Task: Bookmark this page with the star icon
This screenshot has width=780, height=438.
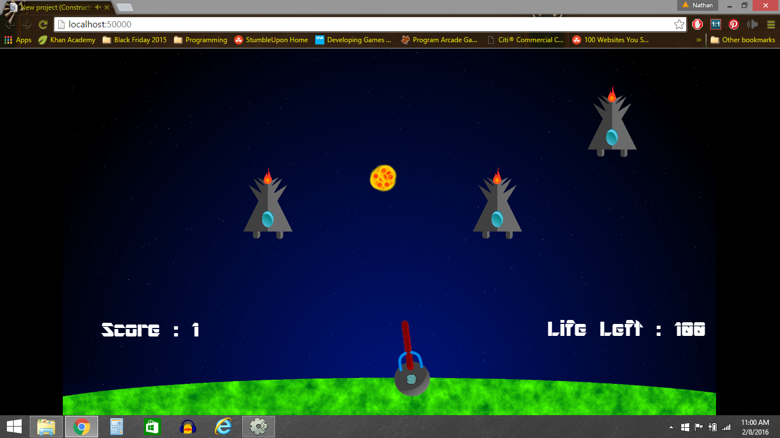Action: tap(679, 24)
